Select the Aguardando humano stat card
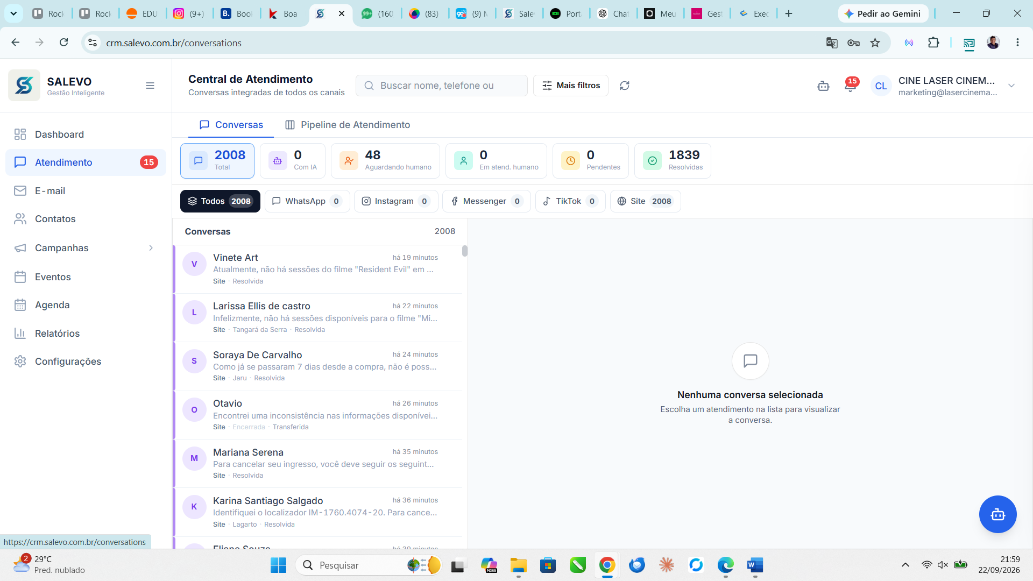The image size is (1033, 581). (385, 161)
